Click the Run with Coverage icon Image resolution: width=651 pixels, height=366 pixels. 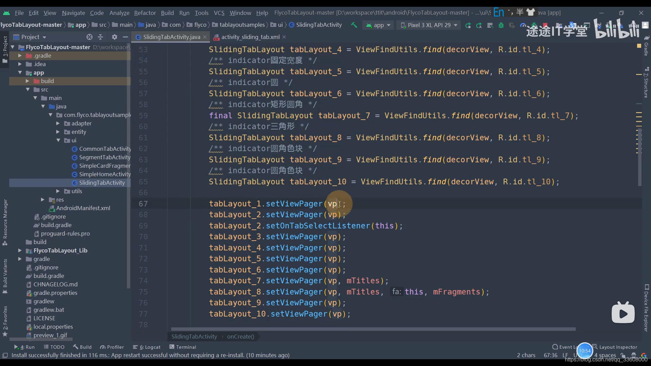pos(512,25)
